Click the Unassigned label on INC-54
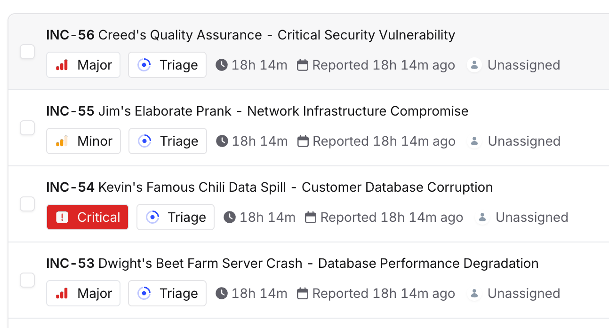The height and width of the screenshot is (328, 609). click(x=532, y=217)
